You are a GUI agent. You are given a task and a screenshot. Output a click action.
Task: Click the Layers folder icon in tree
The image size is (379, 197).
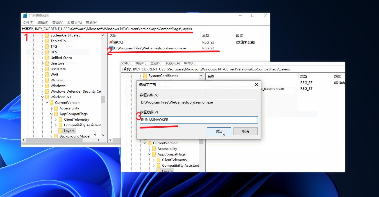60,131
